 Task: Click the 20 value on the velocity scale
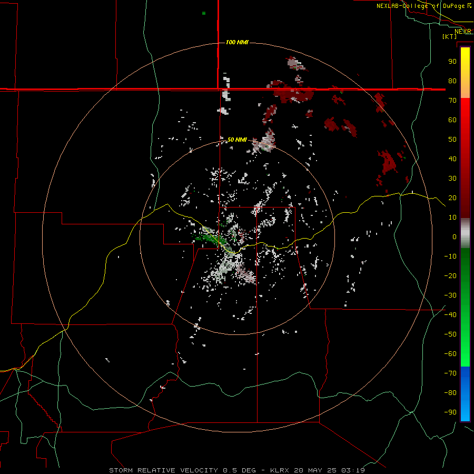click(x=452, y=198)
